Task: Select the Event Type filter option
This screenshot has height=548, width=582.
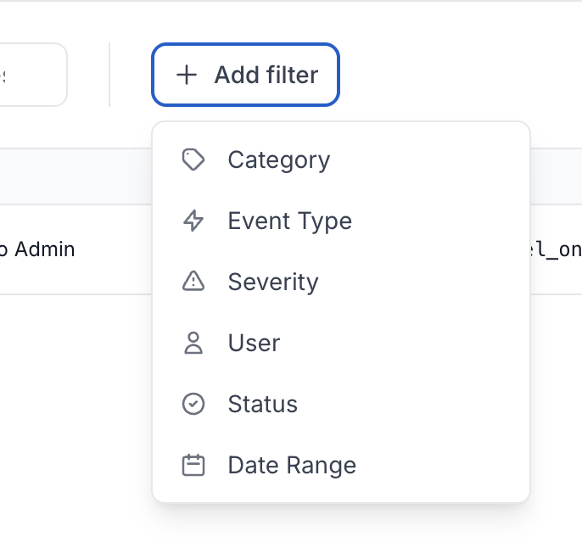Action: tap(289, 221)
